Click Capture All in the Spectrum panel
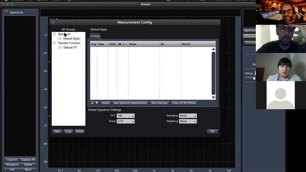This screenshot has width=306, height=172. coord(28,160)
